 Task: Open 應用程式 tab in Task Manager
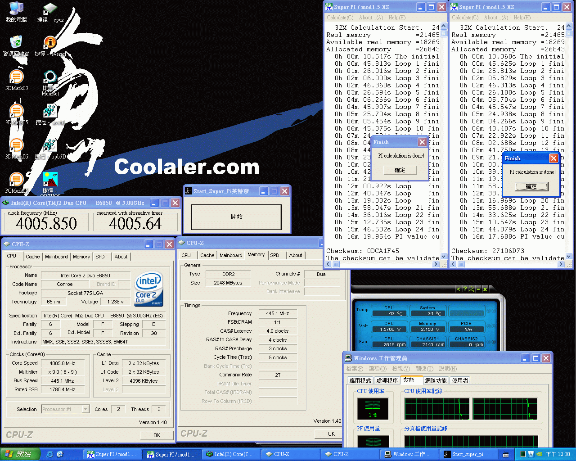(360, 380)
